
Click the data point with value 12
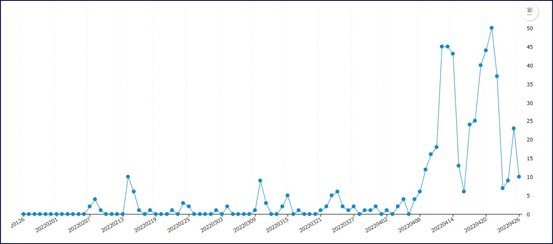425,170
